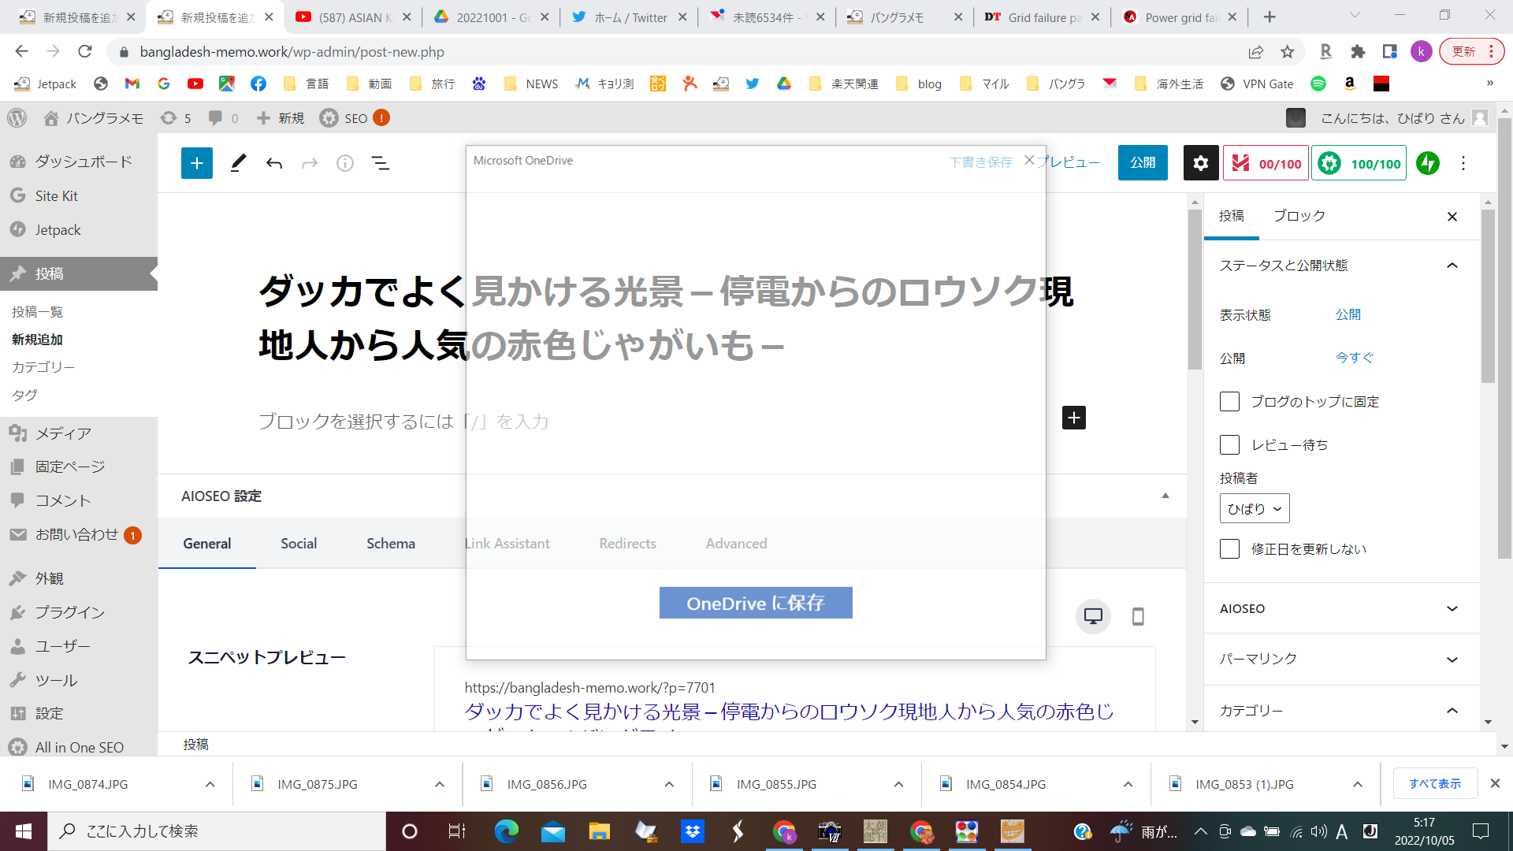Open the ダッシュボード menu item
Screen dimensions: 1513x851
click(79, 162)
